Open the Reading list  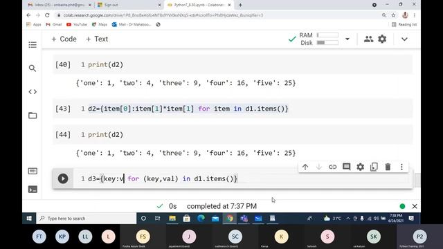point(404,25)
